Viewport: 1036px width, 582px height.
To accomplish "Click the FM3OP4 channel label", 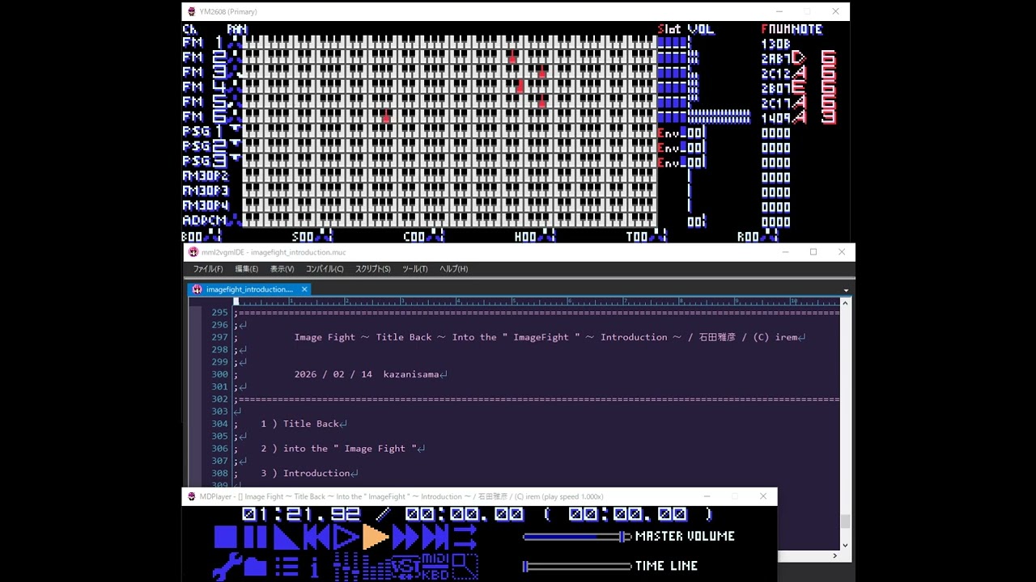I will pyautogui.click(x=206, y=205).
